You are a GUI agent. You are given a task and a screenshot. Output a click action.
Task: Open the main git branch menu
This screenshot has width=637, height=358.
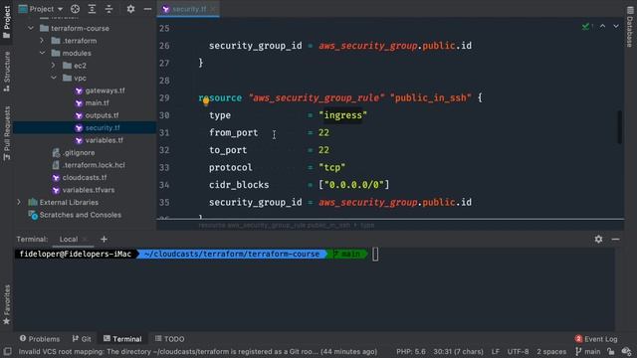tap(588, 351)
